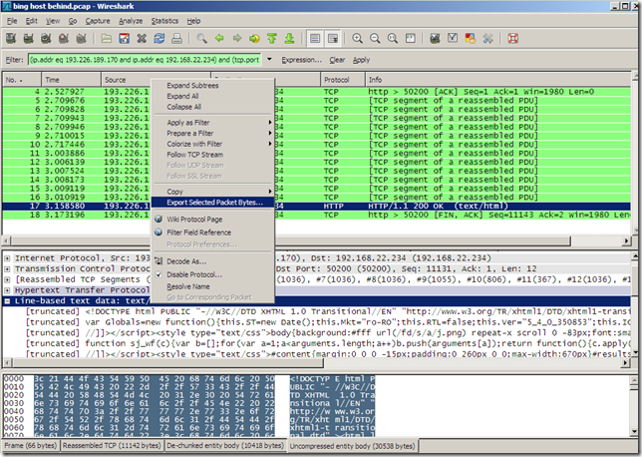Click the Filter: label button
This screenshot has width=642, height=457.
pos(14,60)
